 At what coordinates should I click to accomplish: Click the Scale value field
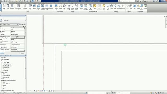[x=17, y=28]
